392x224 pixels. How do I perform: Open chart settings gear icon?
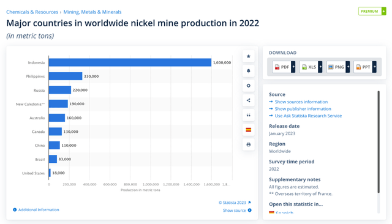tap(248, 86)
